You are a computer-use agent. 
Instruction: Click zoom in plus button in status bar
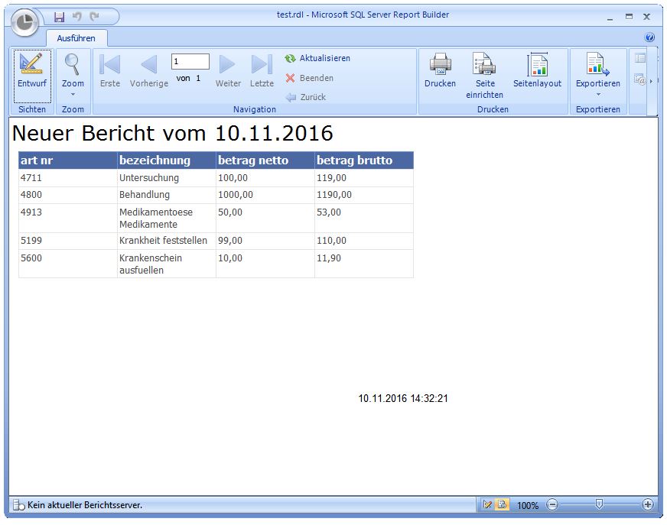pos(648,504)
